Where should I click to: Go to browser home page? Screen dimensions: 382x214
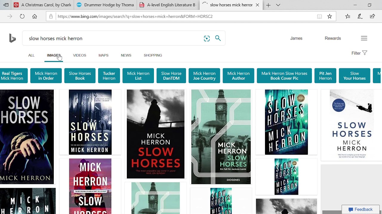[x=35, y=16]
